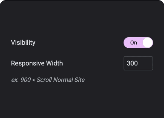Click the "ex. 900 < Scroll Normal Site" hint
164x118 pixels.
[x=48, y=80]
